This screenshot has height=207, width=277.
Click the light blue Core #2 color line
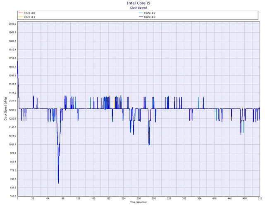pyautogui.click(x=141, y=13)
